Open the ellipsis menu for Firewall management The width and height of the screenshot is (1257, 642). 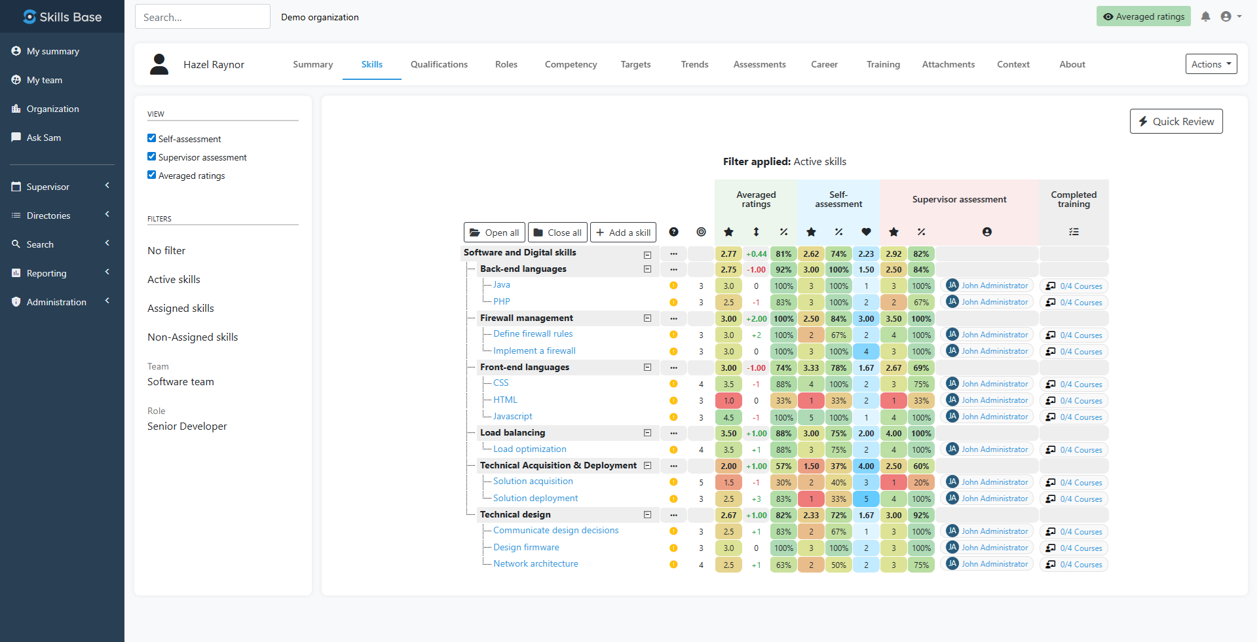[673, 318]
